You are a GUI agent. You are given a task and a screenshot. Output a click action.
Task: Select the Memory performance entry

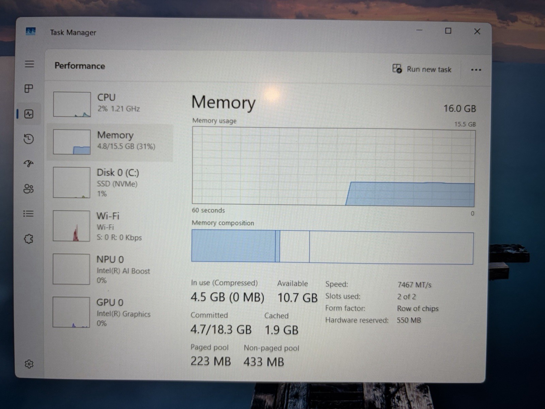point(110,142)
